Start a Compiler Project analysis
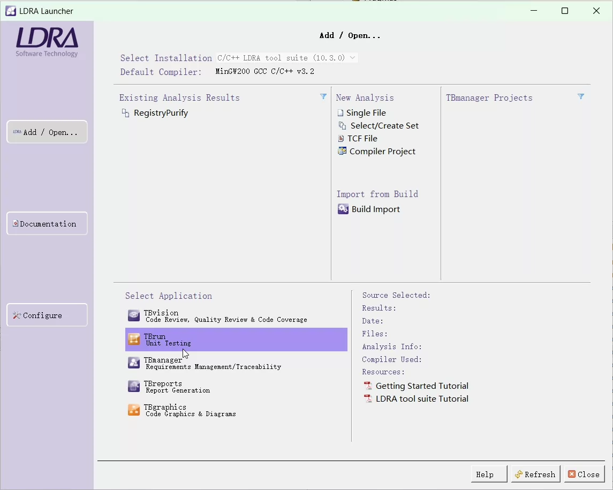 coord(382,152)
